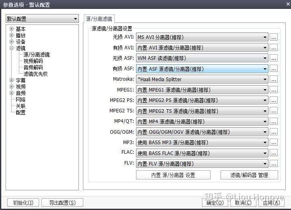Screen dimensions: 291x210
Task: Click the 取消(C) button
Action: coord(243,203)
